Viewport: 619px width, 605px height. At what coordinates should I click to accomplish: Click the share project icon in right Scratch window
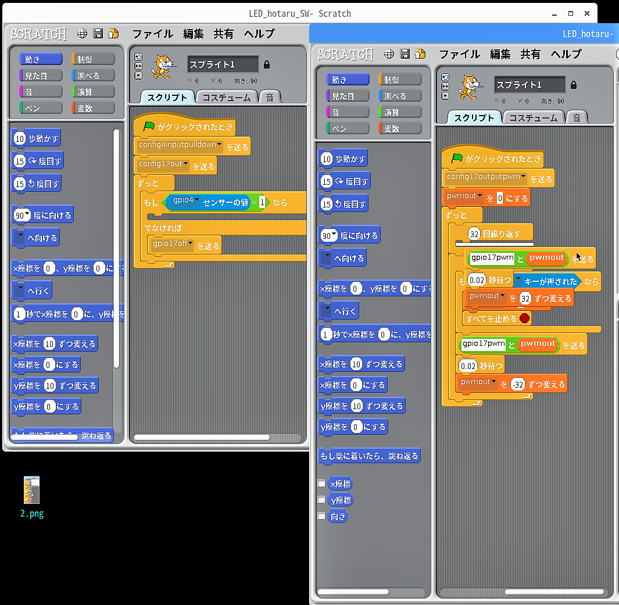tap(421, 53)
